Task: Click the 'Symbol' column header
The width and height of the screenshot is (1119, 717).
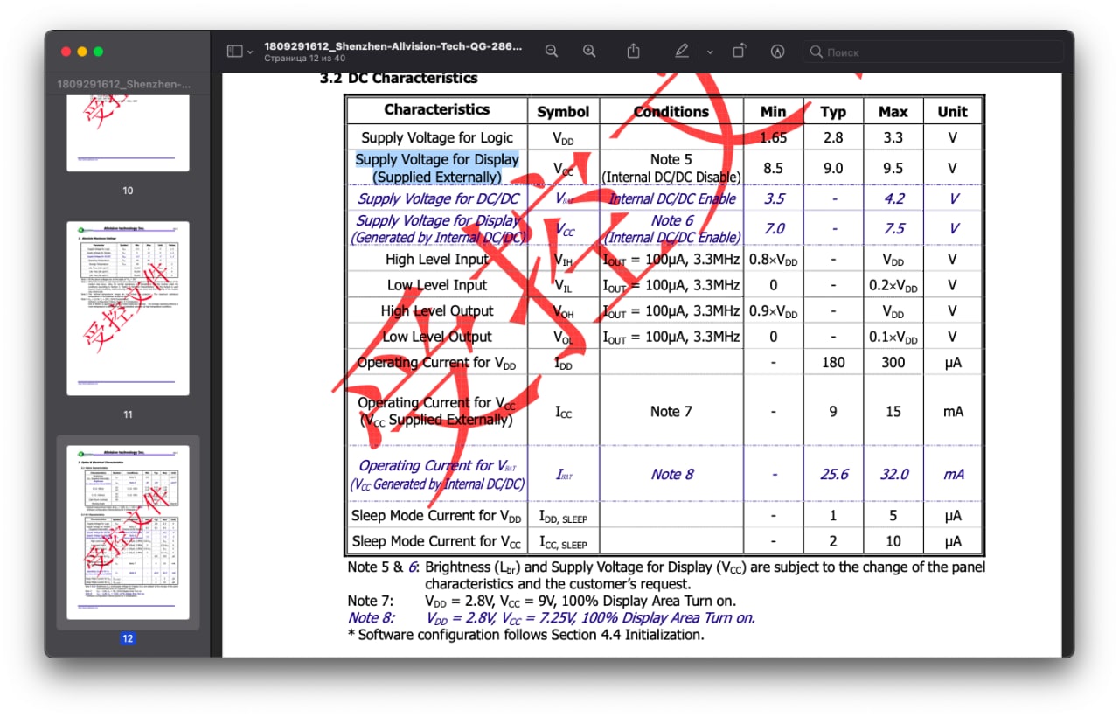Action: click(x=563, y=111)
